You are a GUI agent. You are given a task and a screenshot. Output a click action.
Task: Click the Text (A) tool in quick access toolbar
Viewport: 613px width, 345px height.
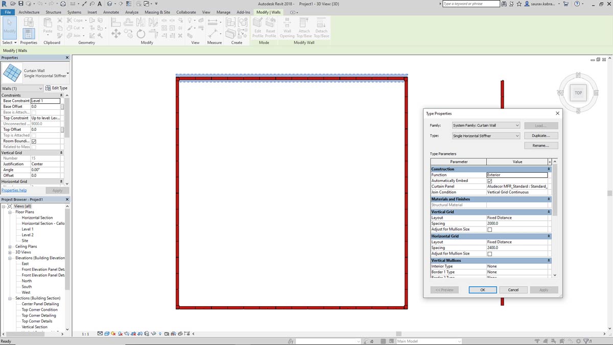click(99, 4)
